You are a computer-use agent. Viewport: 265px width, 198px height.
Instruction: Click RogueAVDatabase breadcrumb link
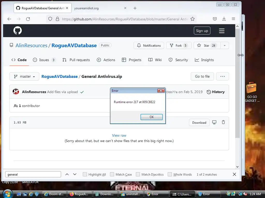[x=60, y=76]
